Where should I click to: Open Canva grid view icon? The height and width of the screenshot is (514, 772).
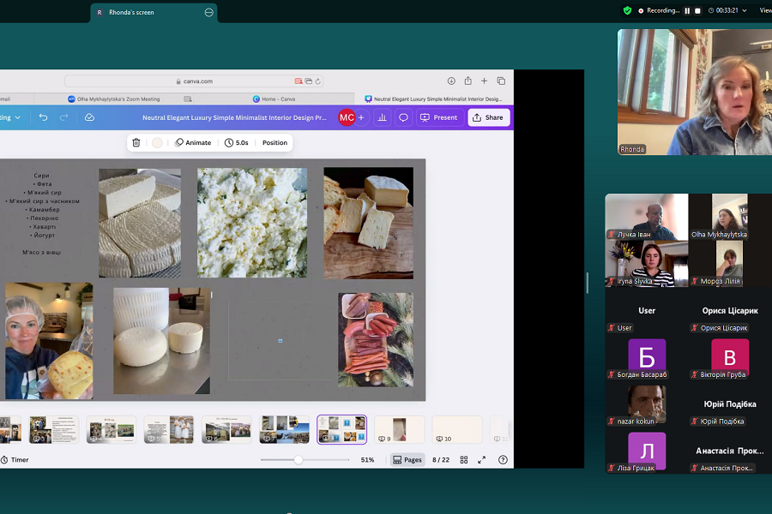pyautogui.click(x=464, y=460)
